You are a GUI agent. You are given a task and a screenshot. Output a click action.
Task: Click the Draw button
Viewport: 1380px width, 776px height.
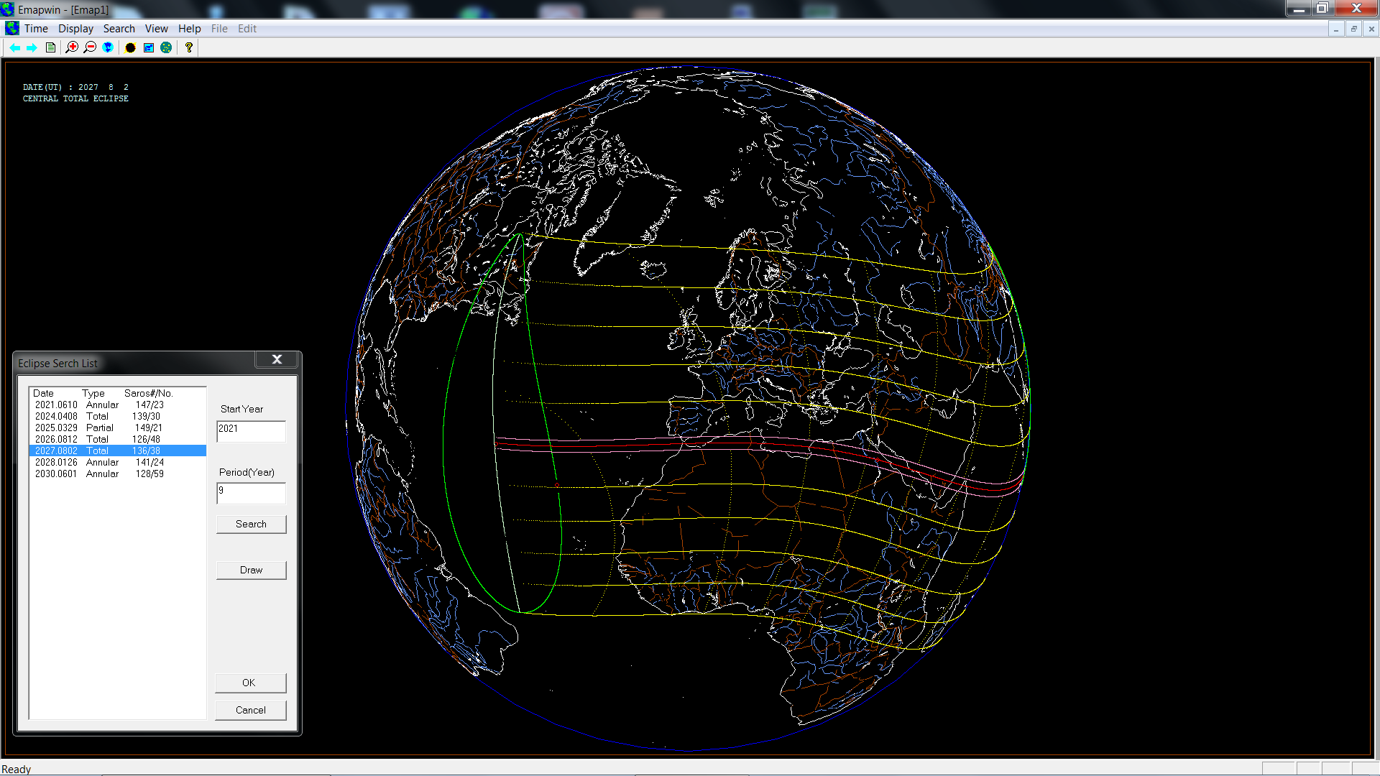coord(251,570)
